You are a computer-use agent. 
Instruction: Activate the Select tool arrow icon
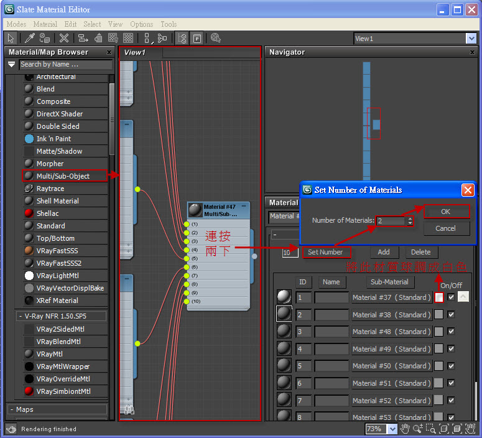tap(11, 39)
